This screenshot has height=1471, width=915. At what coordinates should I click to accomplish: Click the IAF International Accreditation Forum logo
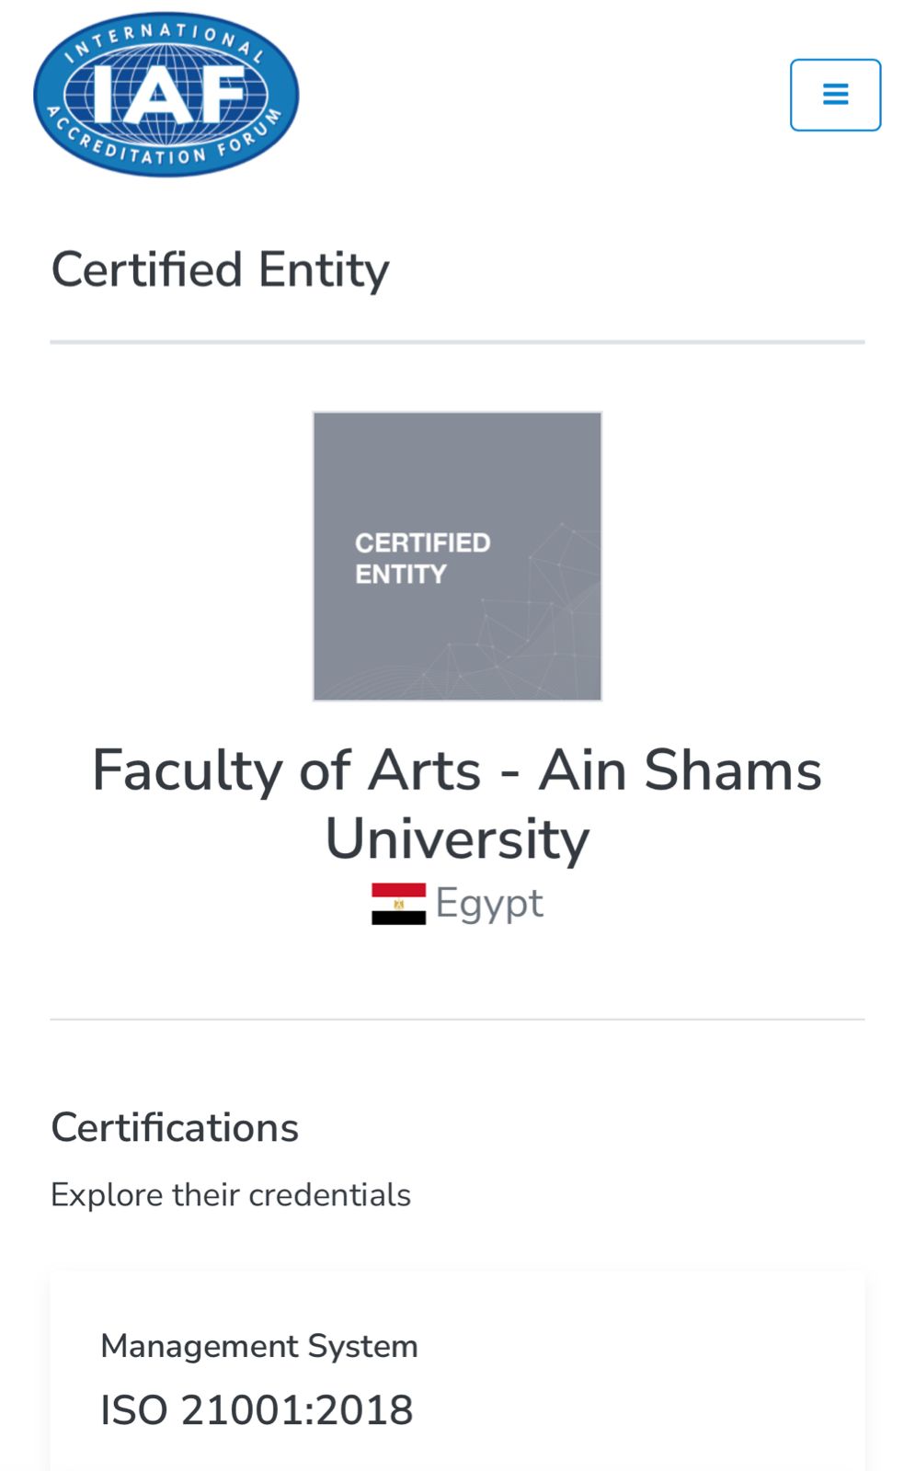click(x=166, y=94)
